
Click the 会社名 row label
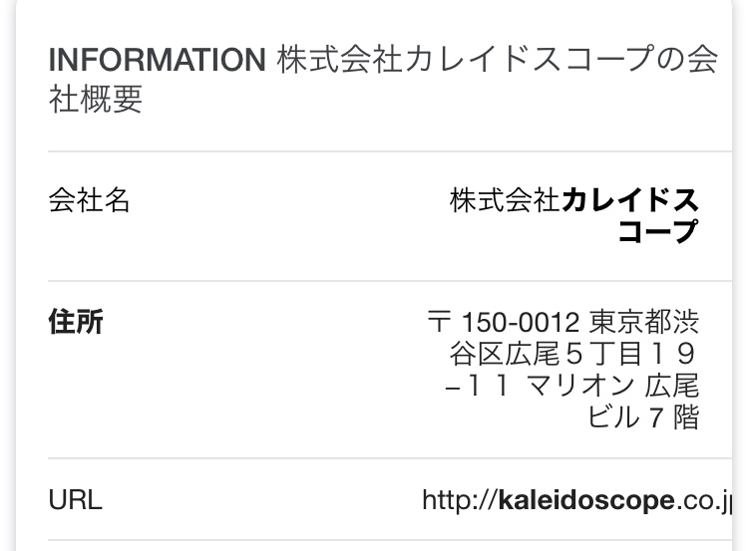click(90, 200)
